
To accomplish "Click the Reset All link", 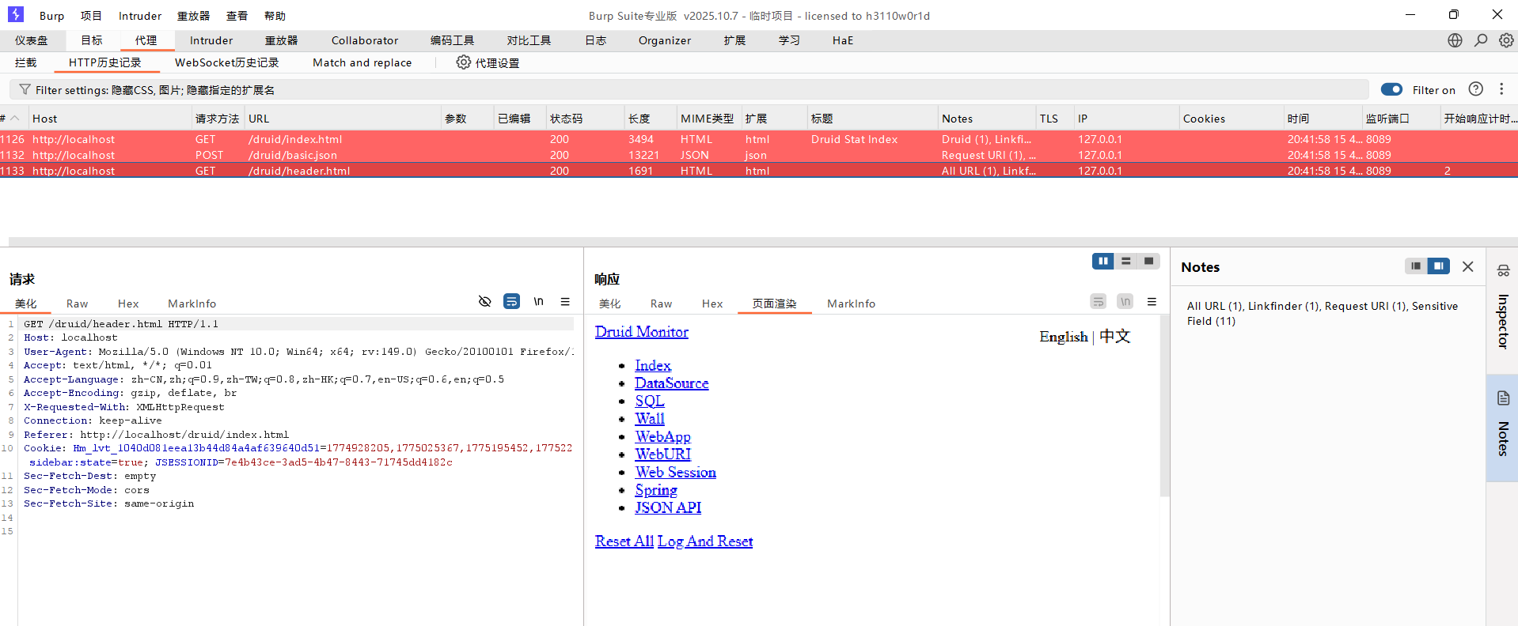I will (x=624, y=541).
